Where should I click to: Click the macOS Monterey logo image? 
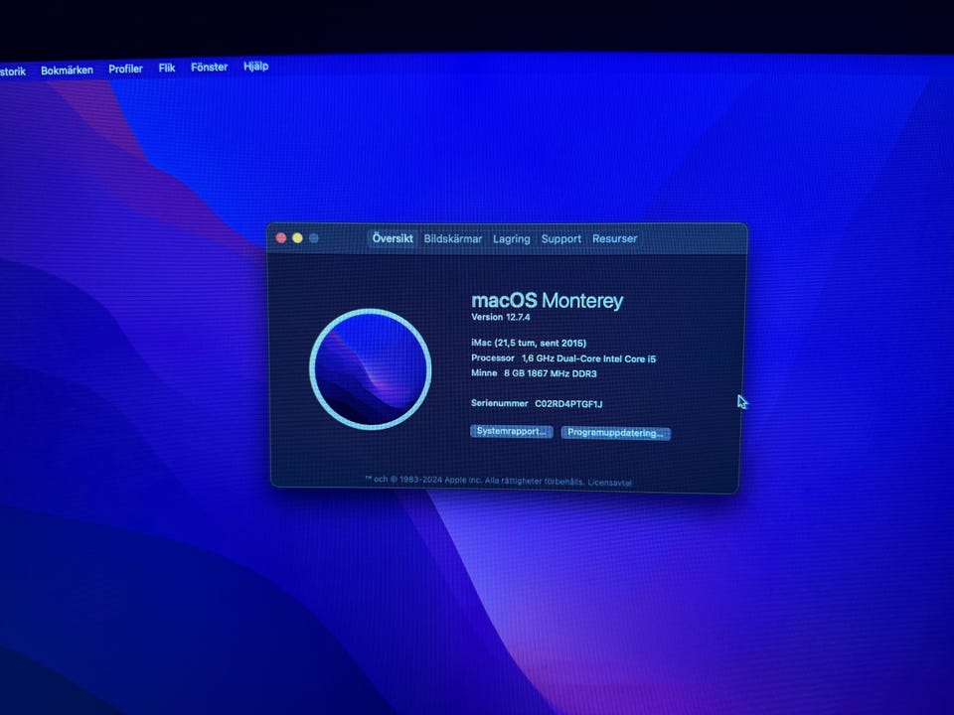point(370,369)
